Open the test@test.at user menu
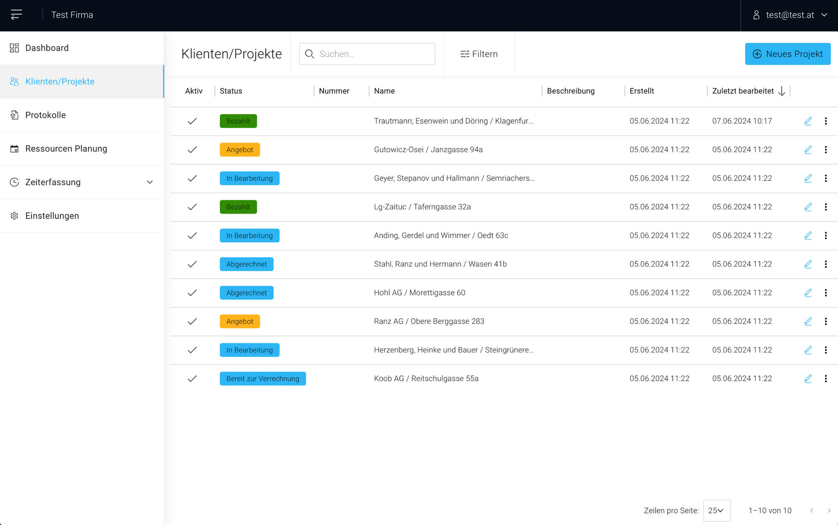 click(790, 15)
